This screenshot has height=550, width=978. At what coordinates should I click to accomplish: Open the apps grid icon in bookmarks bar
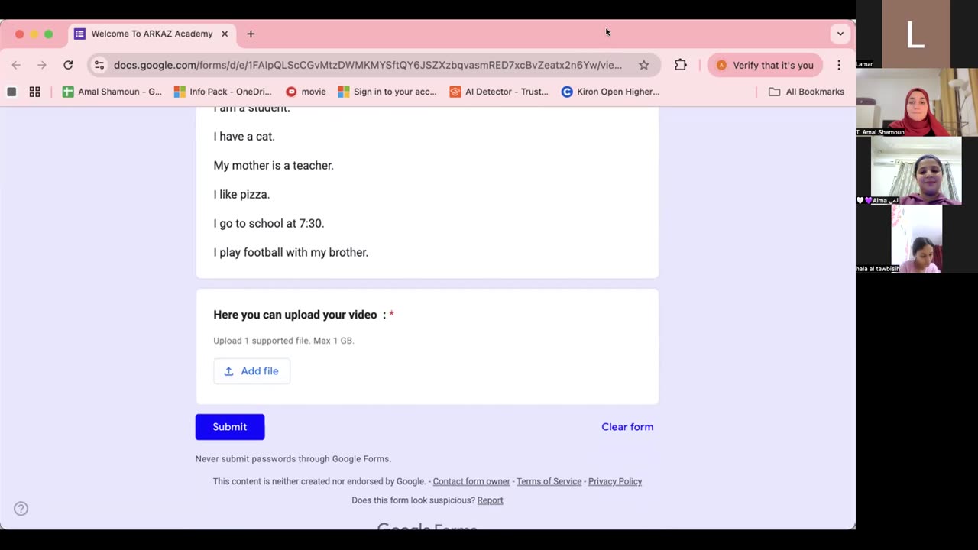click(34, 92)
